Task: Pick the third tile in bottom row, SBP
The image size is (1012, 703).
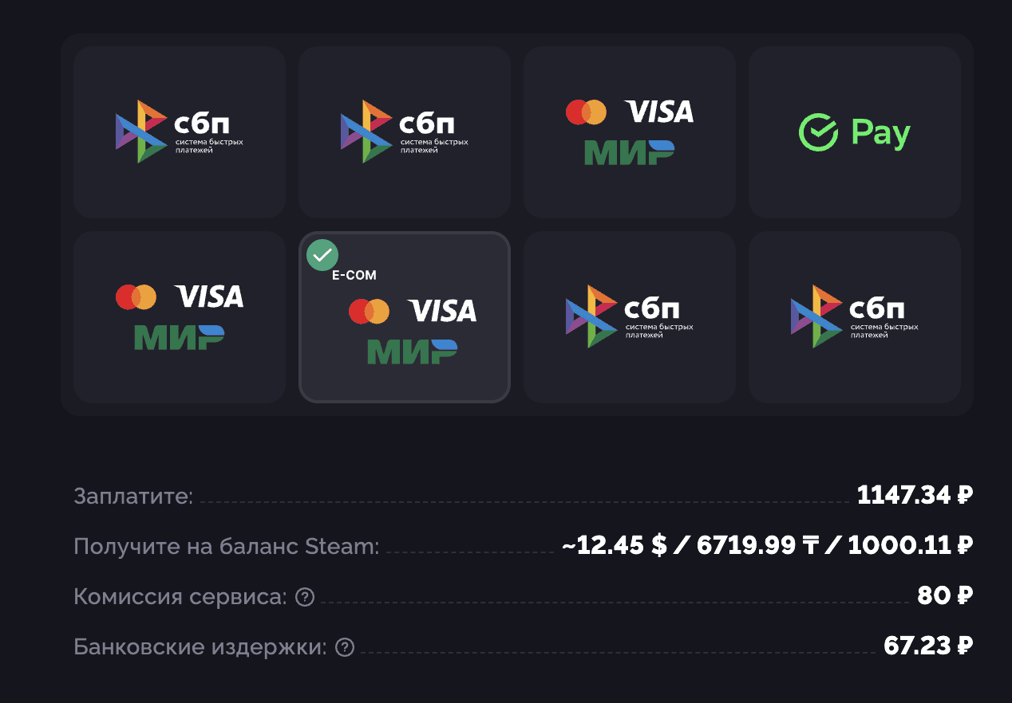Action: 629,317
